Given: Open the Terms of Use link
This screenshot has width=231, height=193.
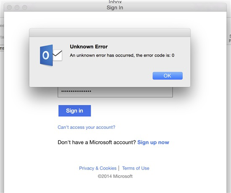Looking at the screenshot, I should click(136, 168).
